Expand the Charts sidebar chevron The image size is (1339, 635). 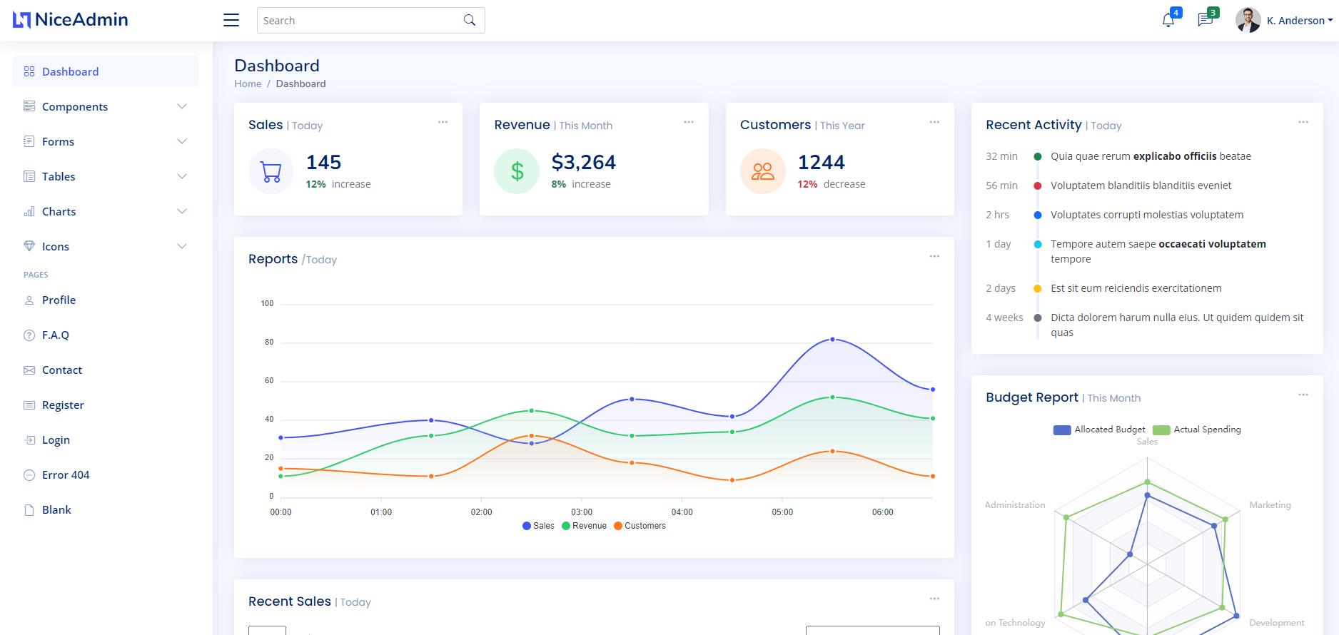pyautogui.click(x=182, y=211)
